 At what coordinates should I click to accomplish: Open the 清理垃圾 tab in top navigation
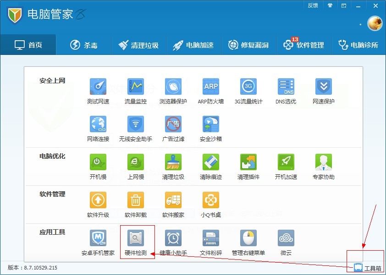click(x=139, y=45)
